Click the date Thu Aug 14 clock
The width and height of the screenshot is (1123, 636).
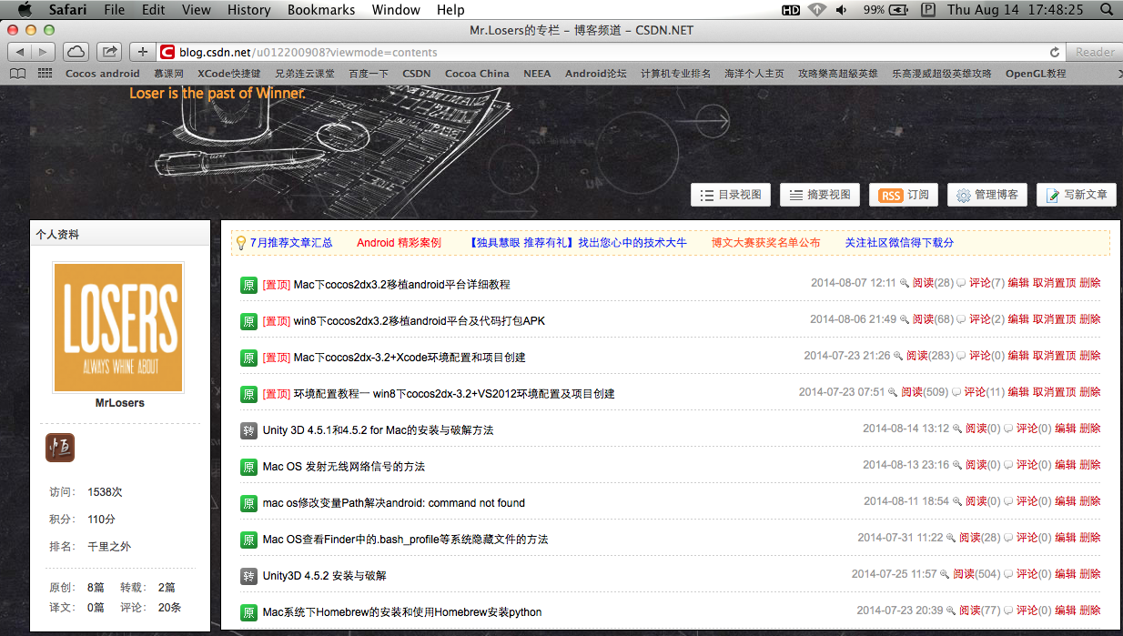pos(1016,10)
